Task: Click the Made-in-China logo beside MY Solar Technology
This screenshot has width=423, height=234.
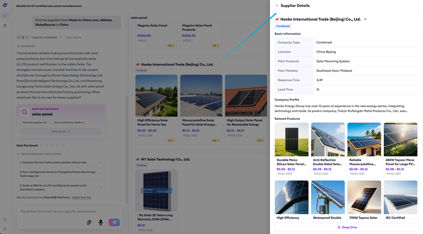Action: click(137, 160)
